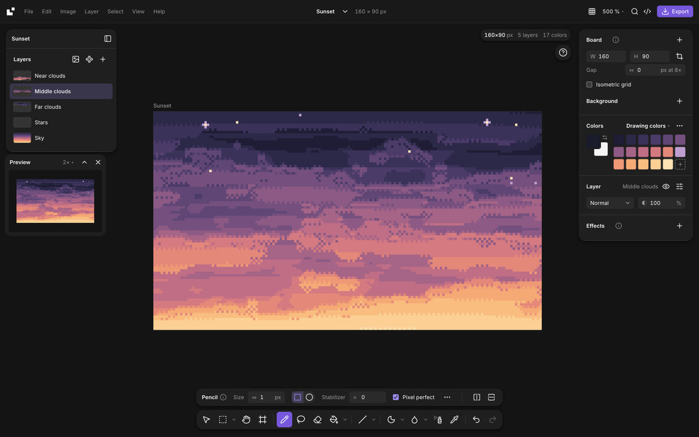Open Colors panel more options
The height and width of the screenshot is (437, 699).
679,126
